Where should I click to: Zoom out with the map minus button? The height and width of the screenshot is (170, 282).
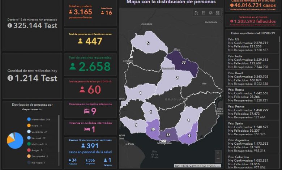[218, 159]
